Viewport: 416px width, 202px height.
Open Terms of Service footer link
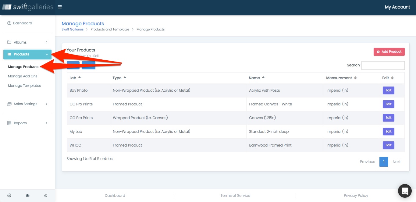(235, 196)
